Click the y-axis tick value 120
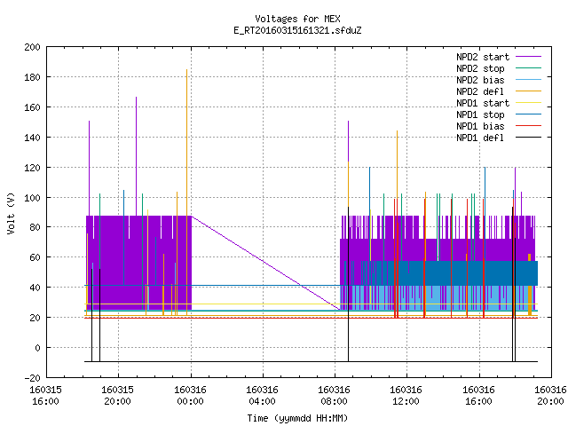The height and width of the screenshot is (426, 568). click(32, 168)
